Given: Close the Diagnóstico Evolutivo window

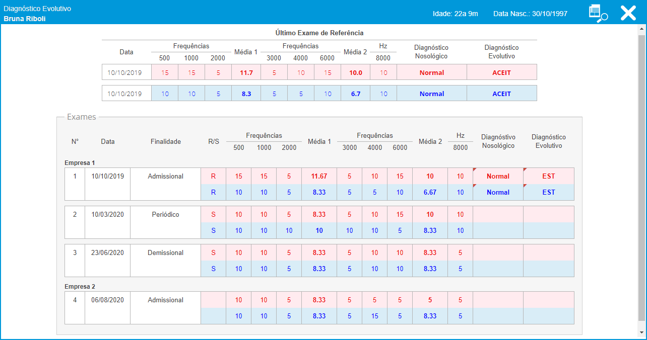Looking at the screenshot, I should click(628, 13).
